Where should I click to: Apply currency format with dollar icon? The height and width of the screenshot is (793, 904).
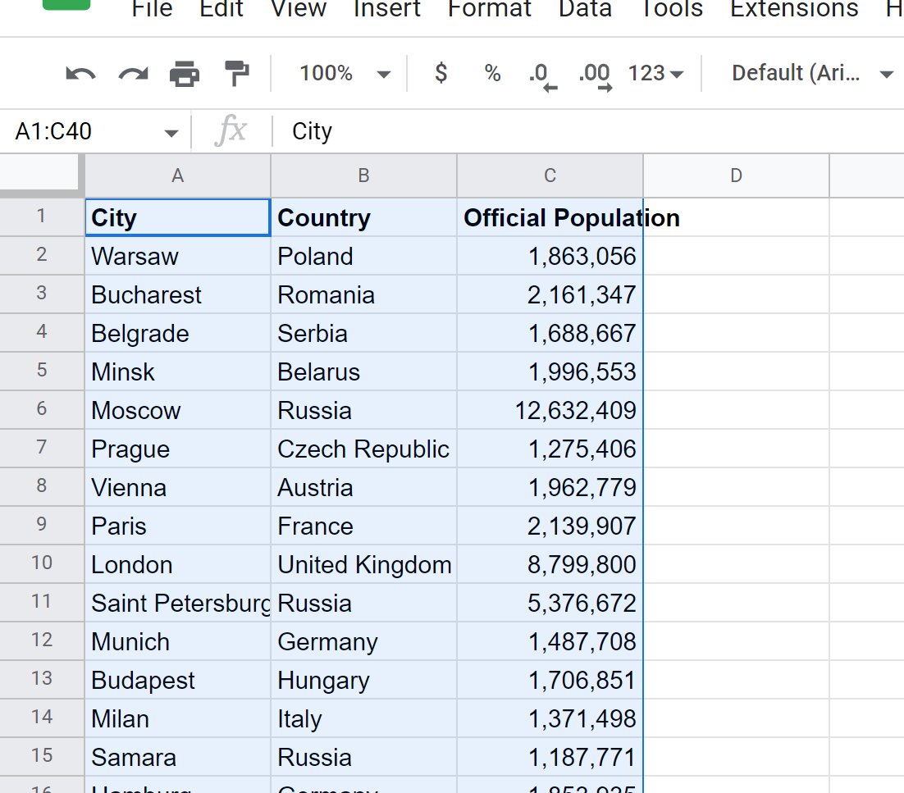pos(441,74)
